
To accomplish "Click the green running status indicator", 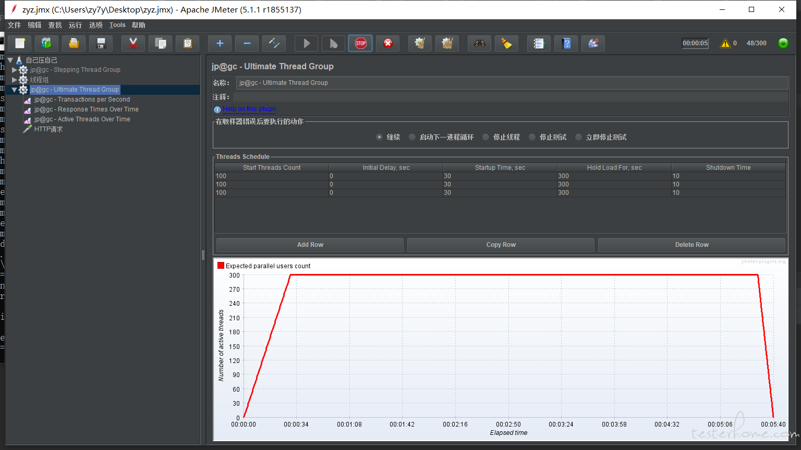I will 783,43.
